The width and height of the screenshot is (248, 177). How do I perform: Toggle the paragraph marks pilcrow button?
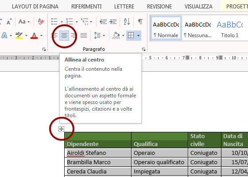(140, 21)
